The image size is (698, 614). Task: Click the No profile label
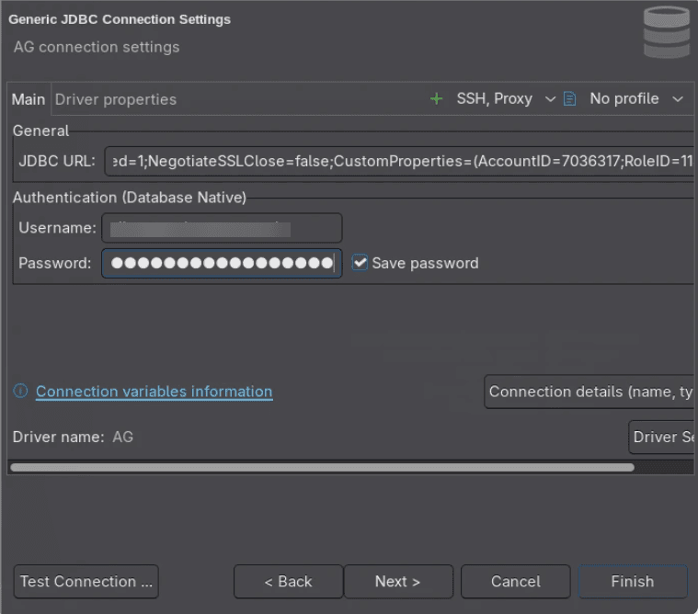[x=624, y=98]
